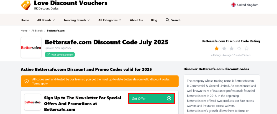The image size is (277, 114).
Task: Click the Bettersafe logo in the newsletter offer
Action: pyautogui.click(x=32, y=102)
